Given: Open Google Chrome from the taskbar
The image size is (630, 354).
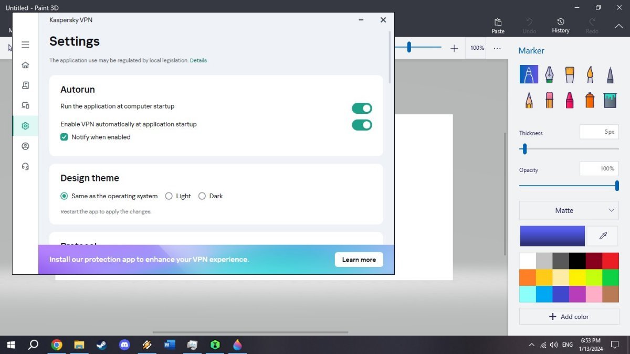Looking at the screenshot, I should click(x=57, y=345).
